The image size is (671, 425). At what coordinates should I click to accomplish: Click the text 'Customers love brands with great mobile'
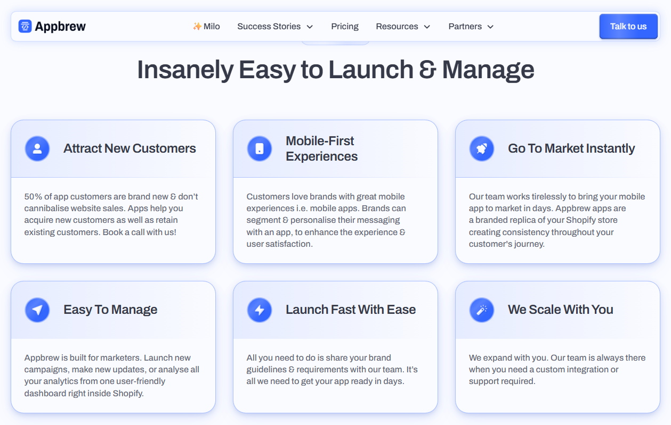click(x=326, y=197)
